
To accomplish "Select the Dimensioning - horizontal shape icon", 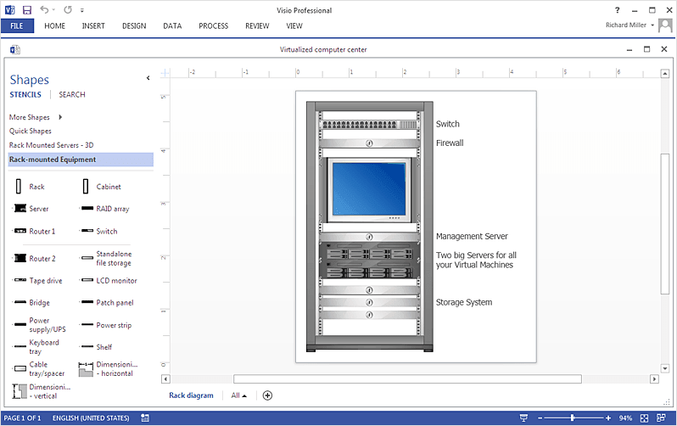I will click(86, 369).
